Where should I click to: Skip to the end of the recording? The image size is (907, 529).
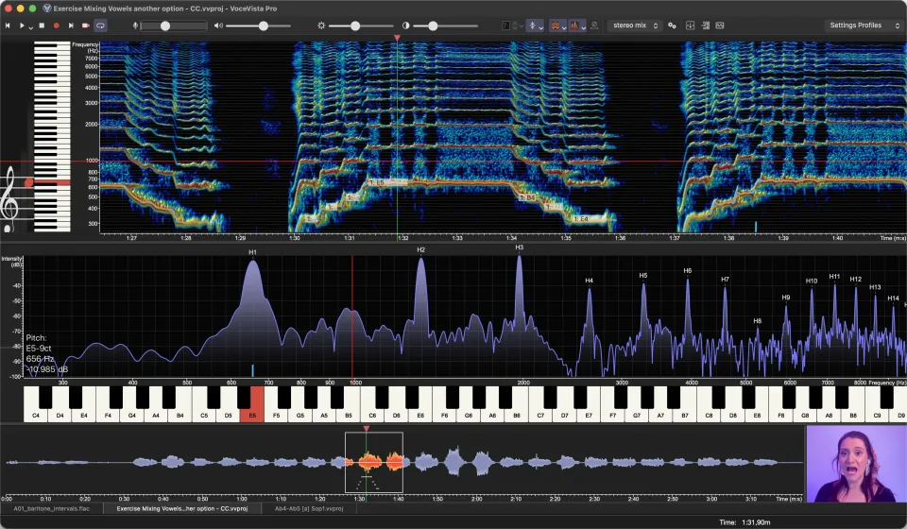coord(71,26)
